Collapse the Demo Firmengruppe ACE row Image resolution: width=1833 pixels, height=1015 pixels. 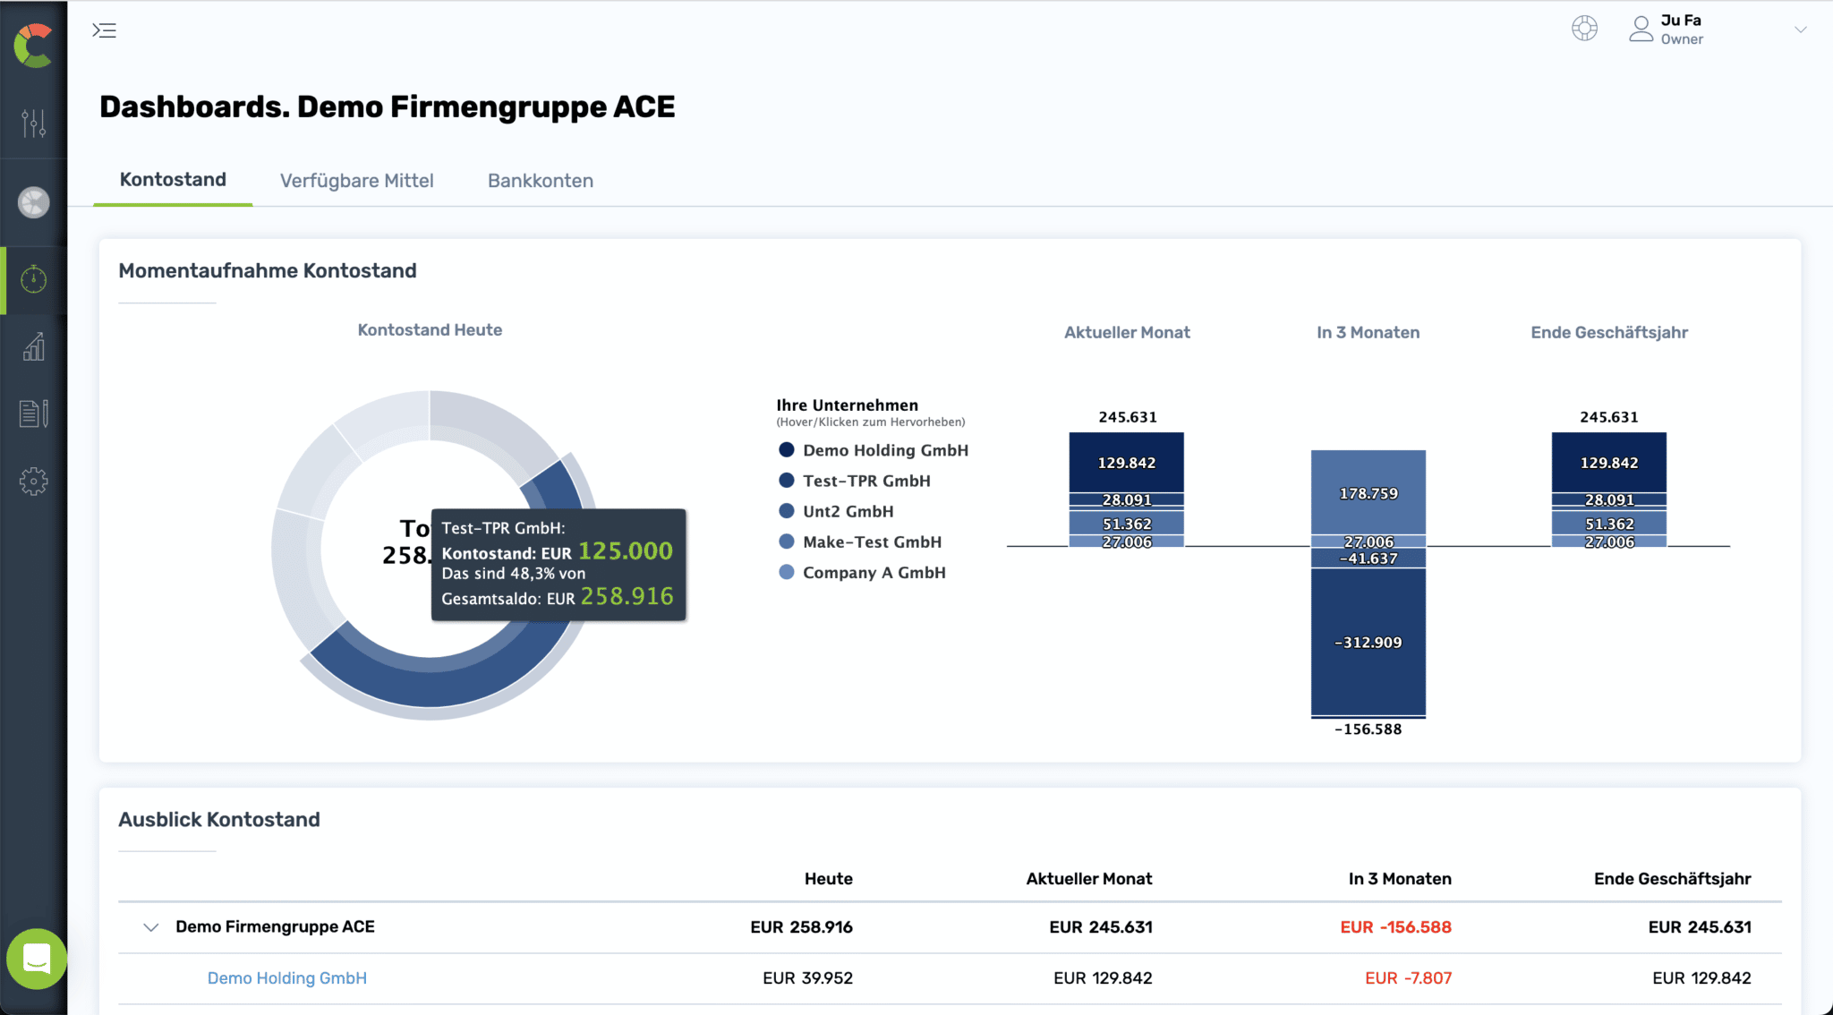pos(150,927)
